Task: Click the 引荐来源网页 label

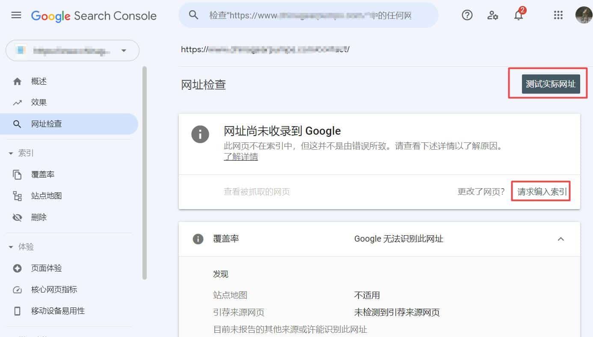Action: click(239, 313)
